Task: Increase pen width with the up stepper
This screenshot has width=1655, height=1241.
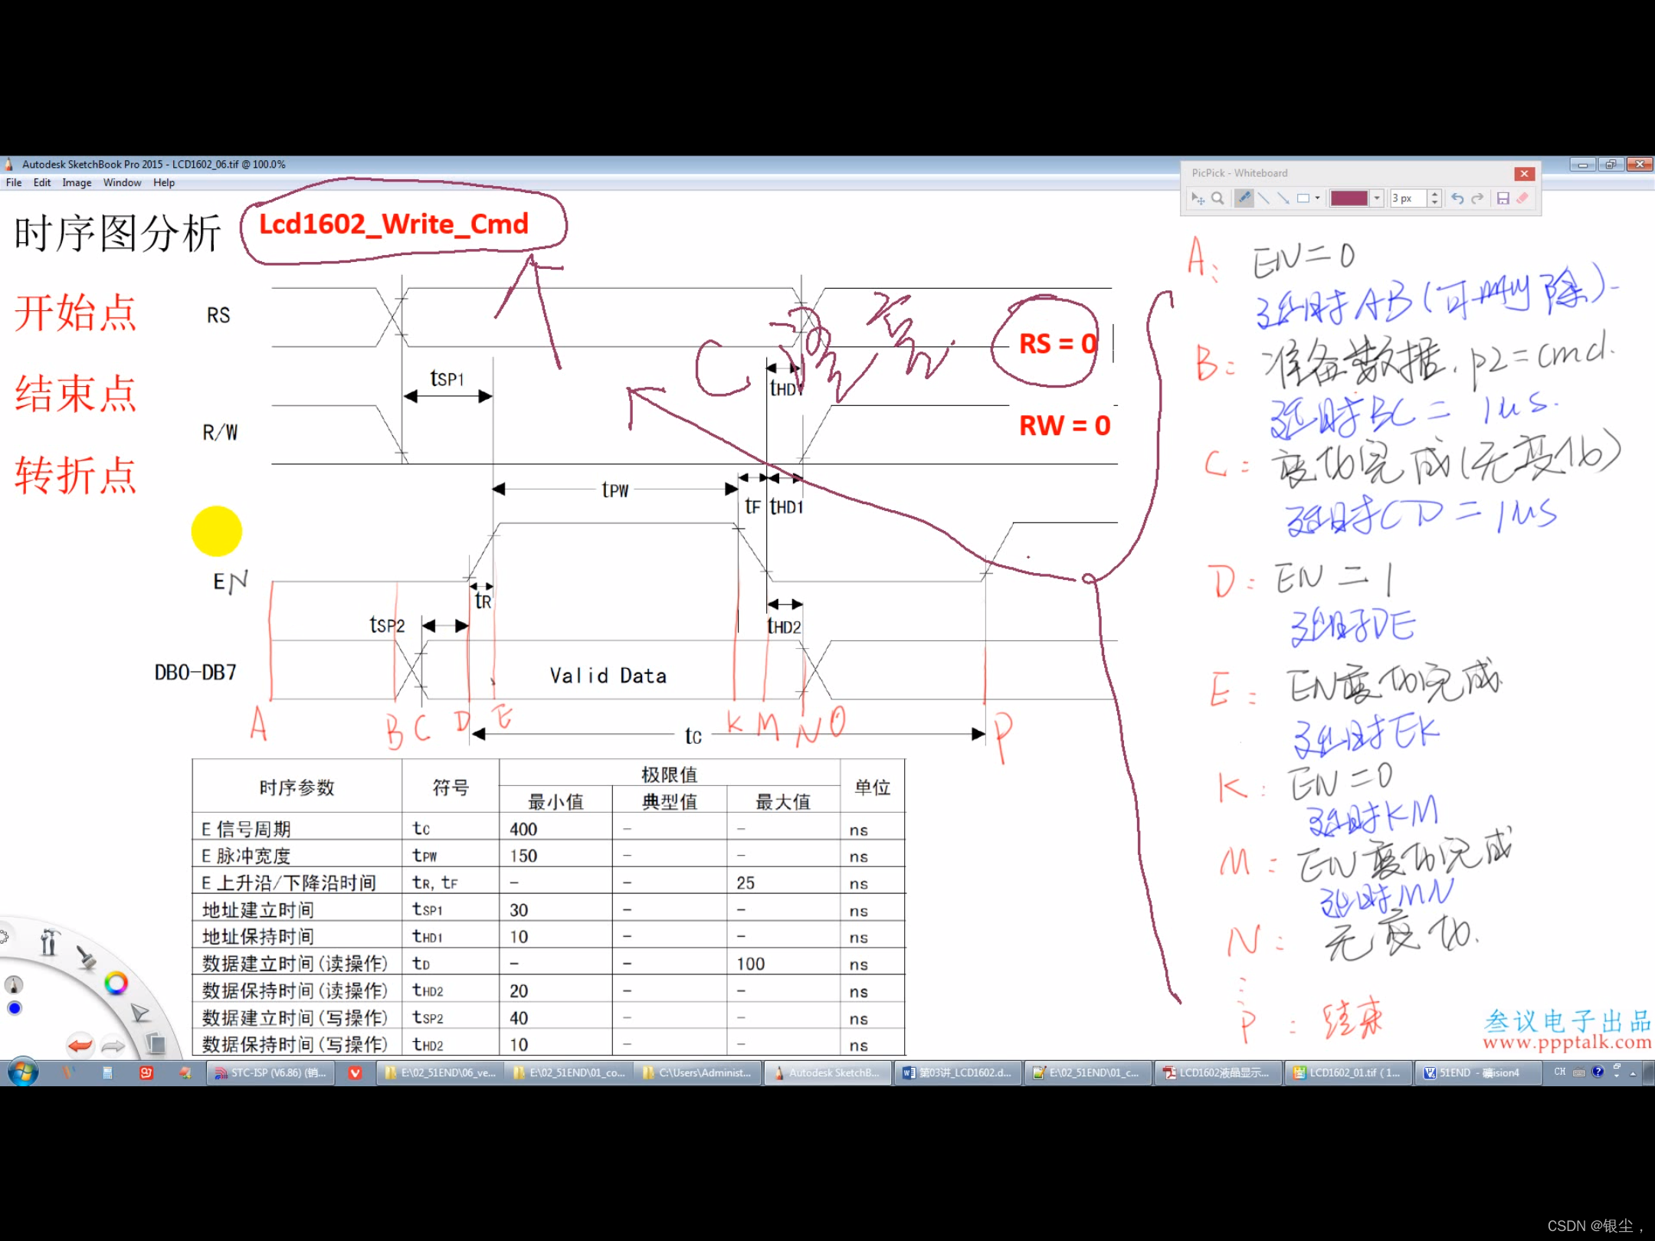Action: [1435, 195]
